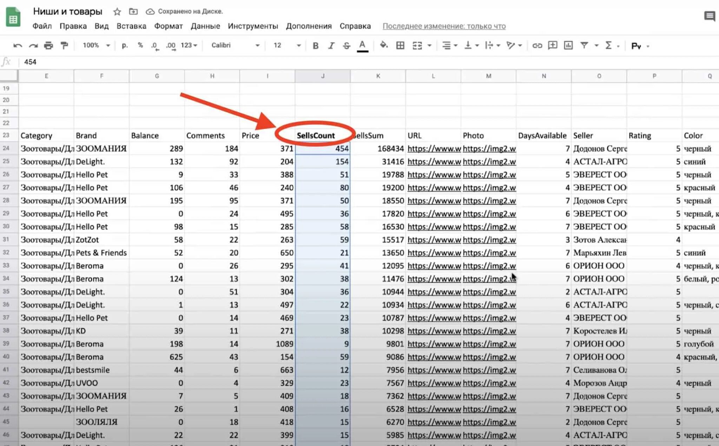The image size is (719, 446).
Task: Insert link using chain icon
Action: (537, 45)
